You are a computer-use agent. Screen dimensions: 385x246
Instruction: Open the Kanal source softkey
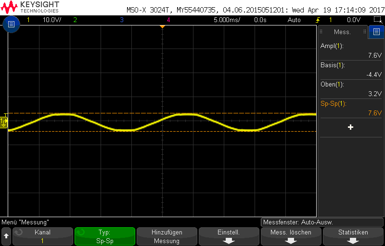[43, 236]
